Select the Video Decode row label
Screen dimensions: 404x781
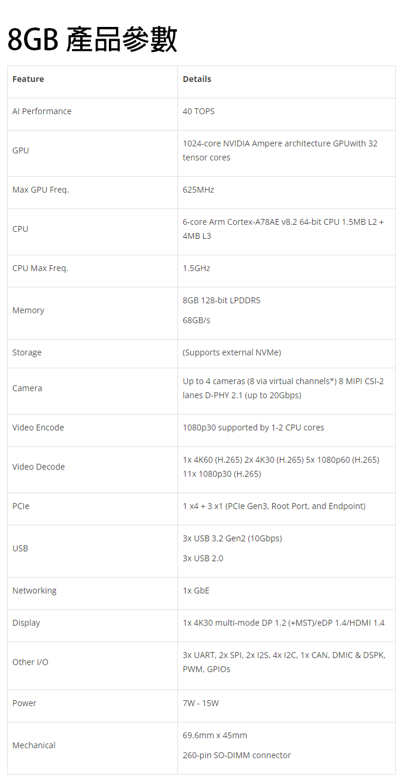[39, 467]
